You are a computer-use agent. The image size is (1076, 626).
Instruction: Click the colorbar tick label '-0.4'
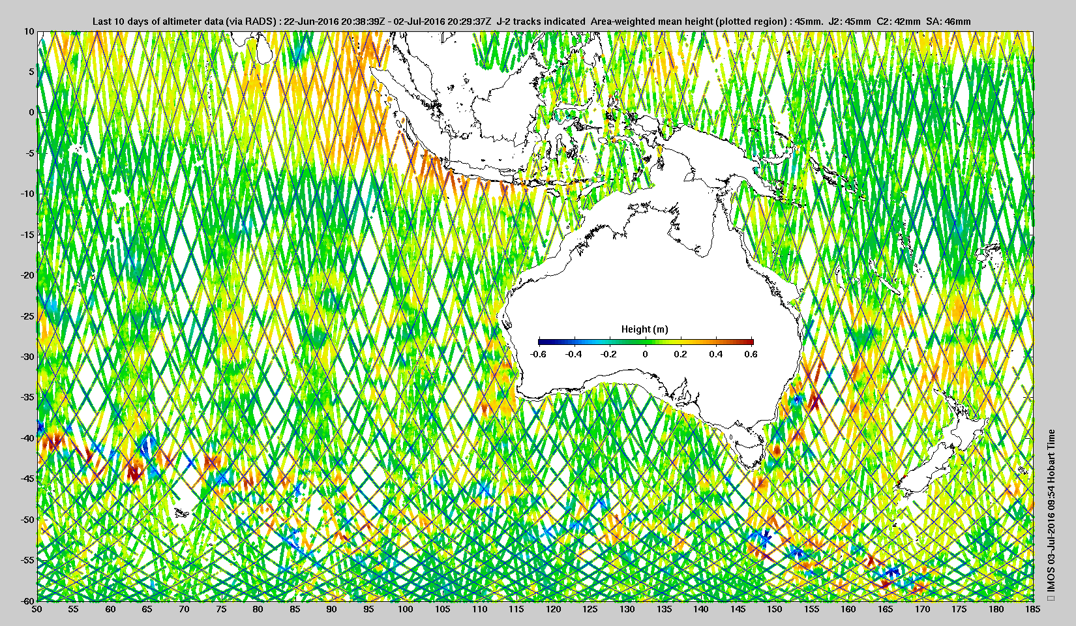coord(574,354)
